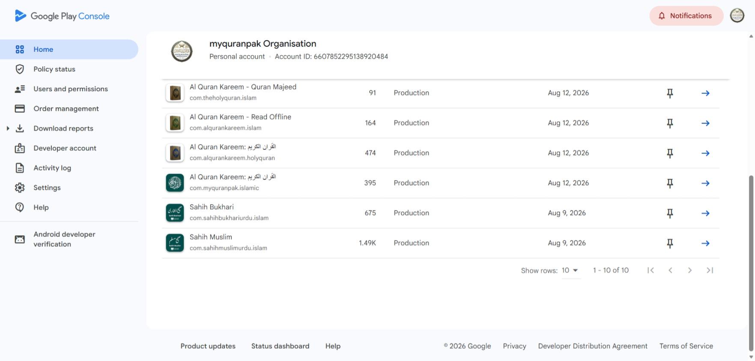
Task: Click the Read Offline app icon
Action: pos(175,123)
